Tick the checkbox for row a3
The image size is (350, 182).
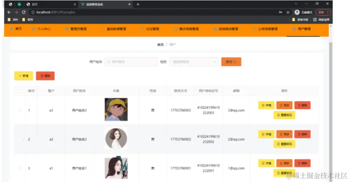(20, 110)
